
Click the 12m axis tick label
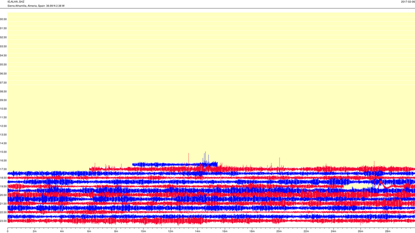tap(170, 231)
